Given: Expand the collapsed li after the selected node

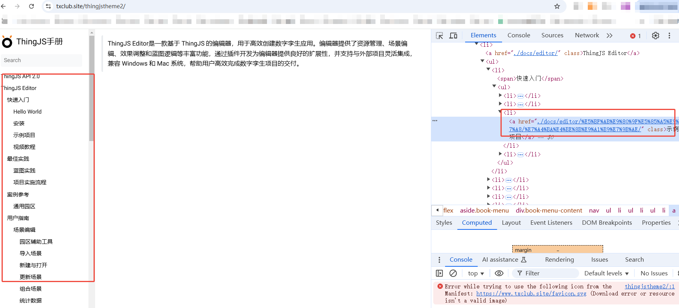Looking at the screenshot, I should click(500, 154).
